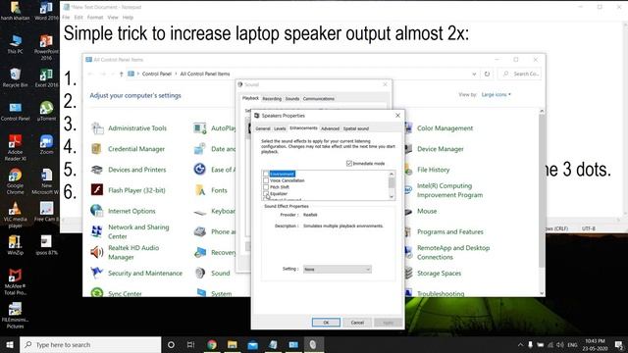Image resolution: width=628 pixels, height=353 pixels.
Task: Open Mail app from the taskbar
Action: click(253, 344)
